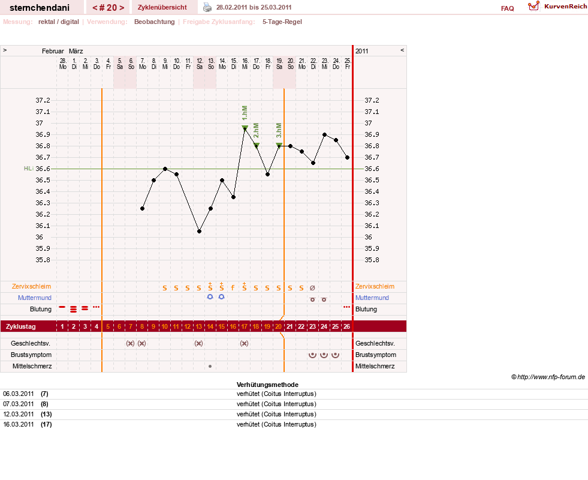This screenshot has height=480, width=588.
Task: Expand chart with left > arrow
Action: [5, 50]
